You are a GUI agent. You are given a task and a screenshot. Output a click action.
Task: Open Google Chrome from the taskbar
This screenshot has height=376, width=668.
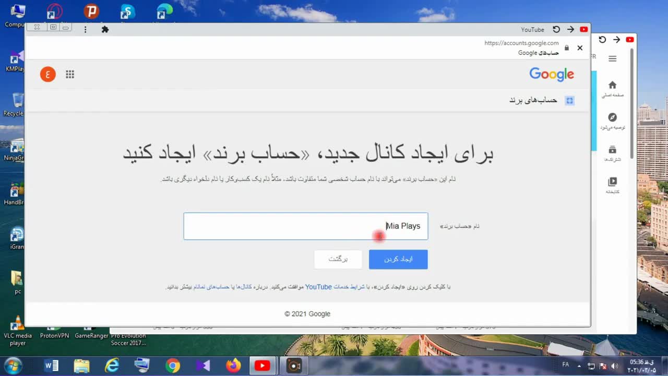click(173, 366)
